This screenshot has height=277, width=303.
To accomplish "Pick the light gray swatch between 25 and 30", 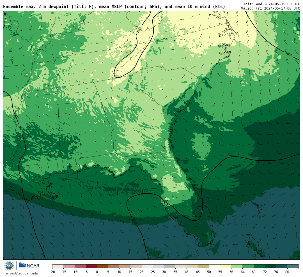I will tap(159, 266).
